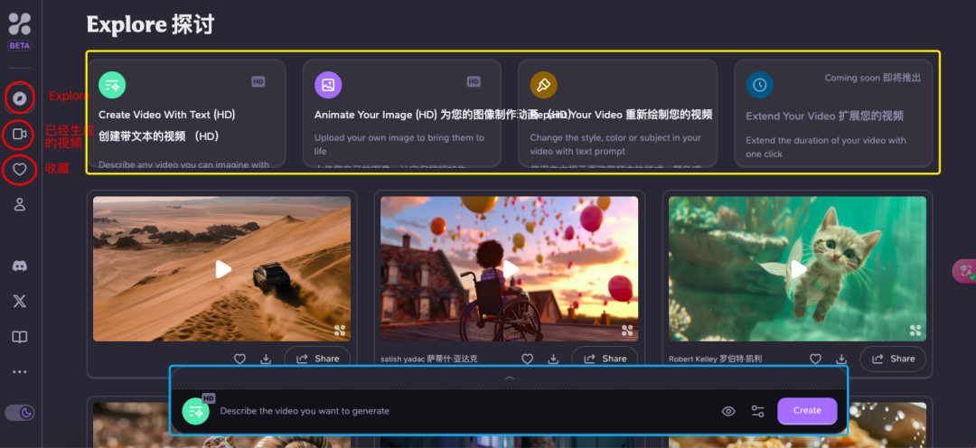976x448 pixels.
Task: Click the purple Create button
Action: pos(807,411)
